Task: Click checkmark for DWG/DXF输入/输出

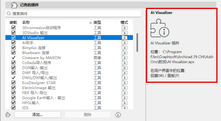Action: point(13,78)
